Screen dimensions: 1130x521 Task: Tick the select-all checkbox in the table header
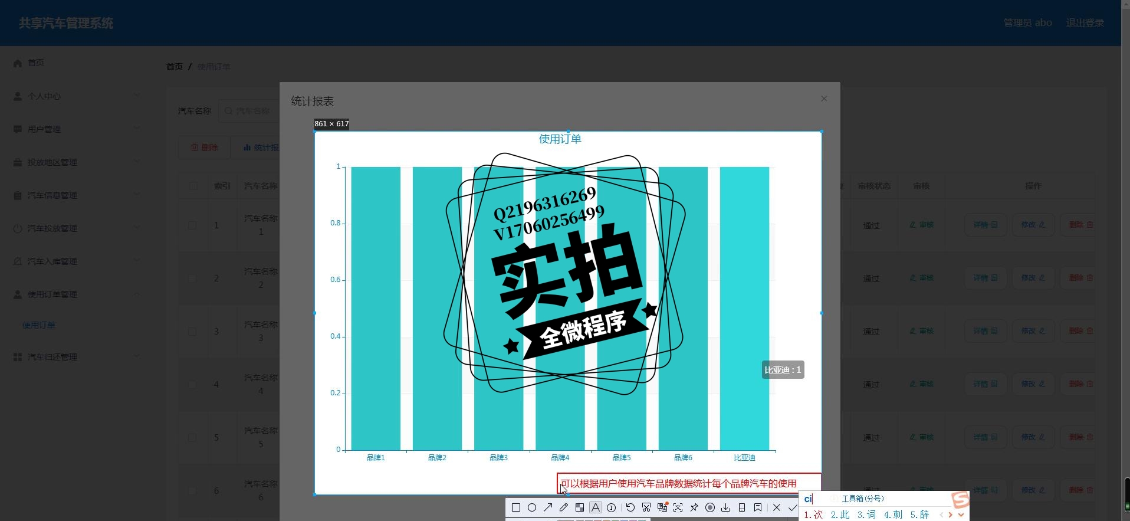pyautogui.click(x=193, y=186)
